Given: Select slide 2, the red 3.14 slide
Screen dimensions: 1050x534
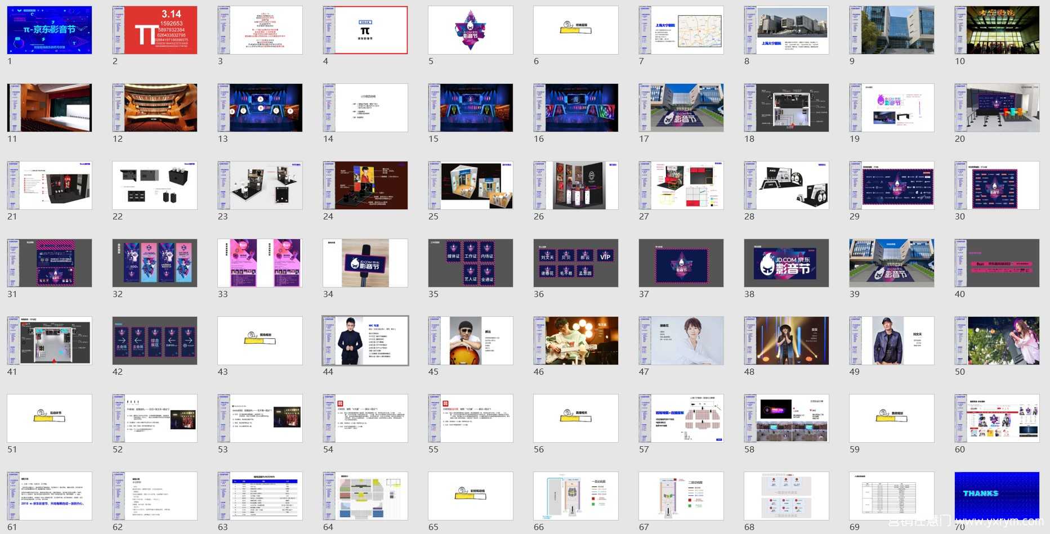Looking at the screenshot, I should (x=155, y=30).
